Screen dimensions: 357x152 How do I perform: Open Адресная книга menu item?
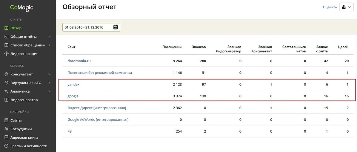(x=21, y=137)
